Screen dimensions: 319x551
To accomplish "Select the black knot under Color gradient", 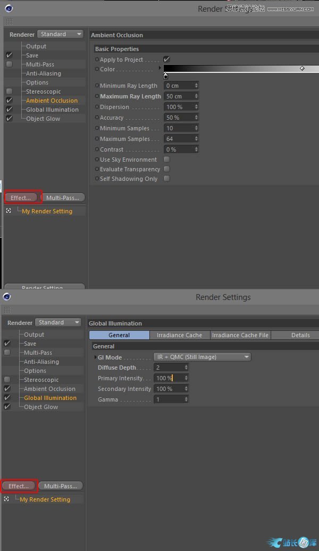I will coord(166,77).
